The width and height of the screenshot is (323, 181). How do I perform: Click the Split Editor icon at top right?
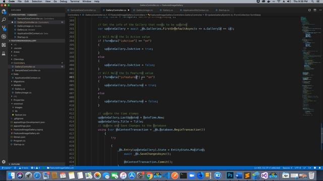click(315, 10)
